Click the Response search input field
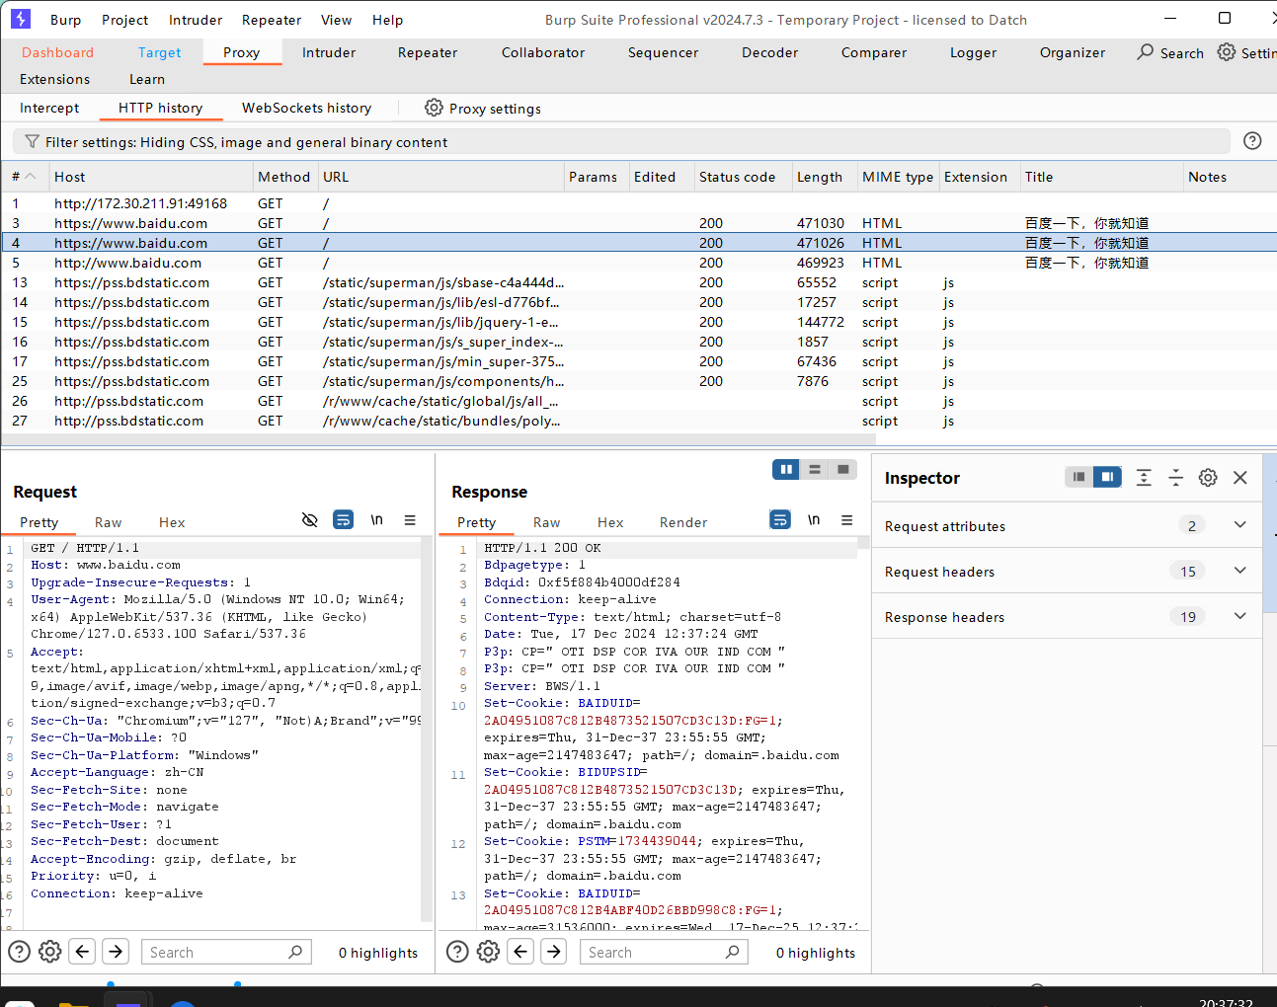Image resolution: width=1277 pixels, height=1007 pixels. tap(664, 952)
